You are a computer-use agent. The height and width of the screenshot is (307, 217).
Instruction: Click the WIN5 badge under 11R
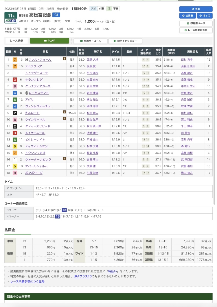click(x=10, y=21)
